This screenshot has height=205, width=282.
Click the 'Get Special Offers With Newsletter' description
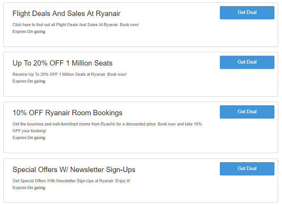coord(71,181)
